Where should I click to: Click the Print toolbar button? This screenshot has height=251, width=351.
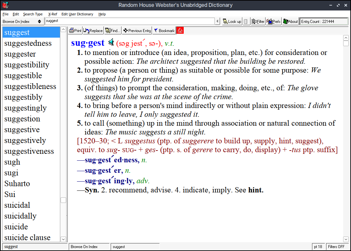75,30
